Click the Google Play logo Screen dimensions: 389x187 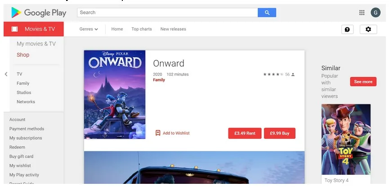pyautogui.click(x=39, y=13)
